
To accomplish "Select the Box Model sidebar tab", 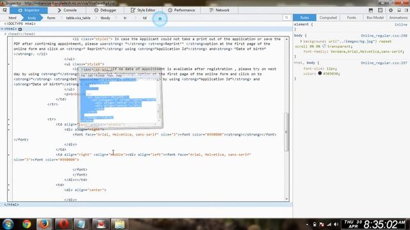I will (375, 17).
